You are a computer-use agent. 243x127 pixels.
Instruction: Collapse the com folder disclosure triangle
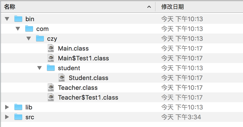[x=18, y=29]
